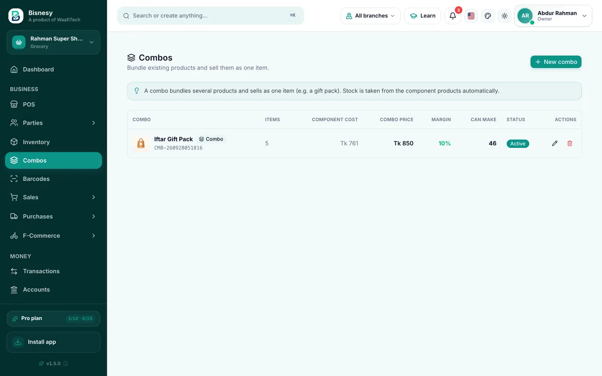The height and width of the screenshot is (376, 602).
Task: Click the Tk 761 component cost
Action: click(x=349, y=143)
